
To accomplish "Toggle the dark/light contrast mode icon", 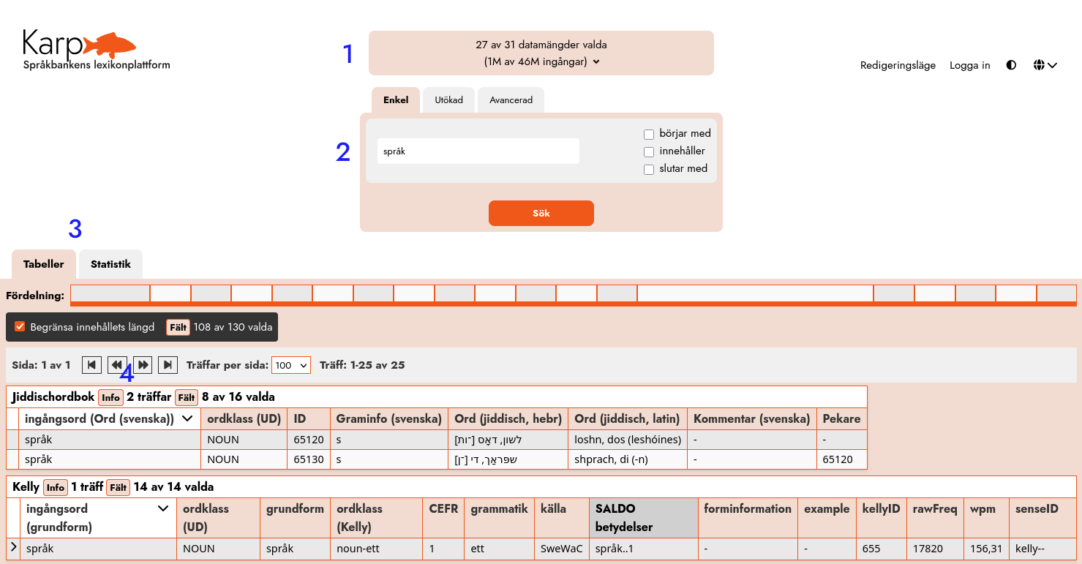I will coord(1011,65).
